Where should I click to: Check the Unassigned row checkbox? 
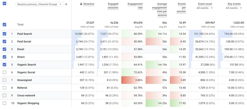[4, 80]
